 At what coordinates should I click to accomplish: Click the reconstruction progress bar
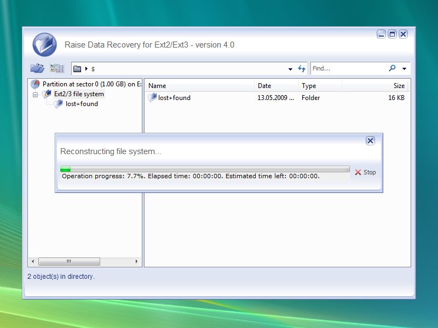click(x=205, y=168)
